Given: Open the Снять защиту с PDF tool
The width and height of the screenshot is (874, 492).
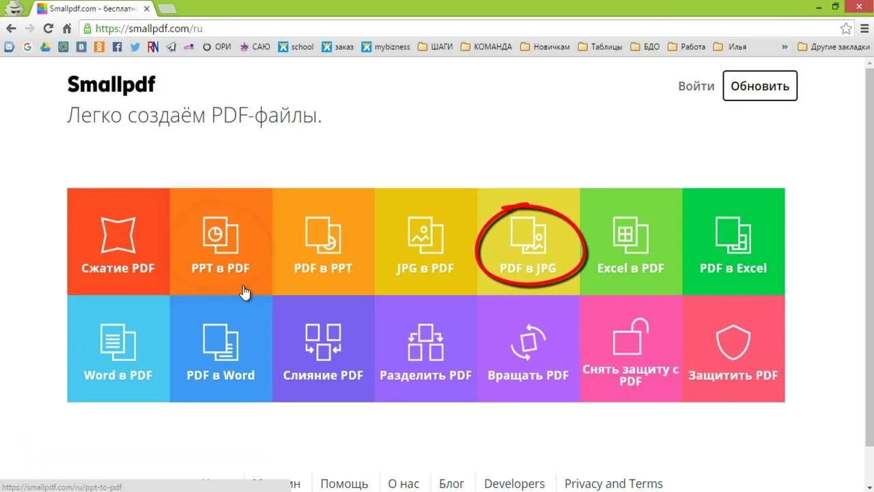Looking at the screenshot, I should coord(631,348).
